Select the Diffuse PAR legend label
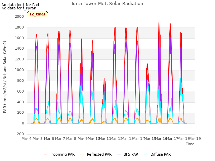This screenshot has width=215, height=161. click(x=161, y=154)
